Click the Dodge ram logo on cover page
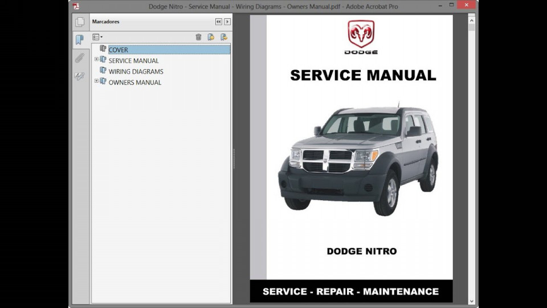Viewport: 547px width, 308px height. point(361,37)
